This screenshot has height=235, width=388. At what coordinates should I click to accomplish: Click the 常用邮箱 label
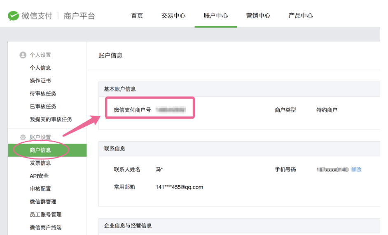pos(124,187)
